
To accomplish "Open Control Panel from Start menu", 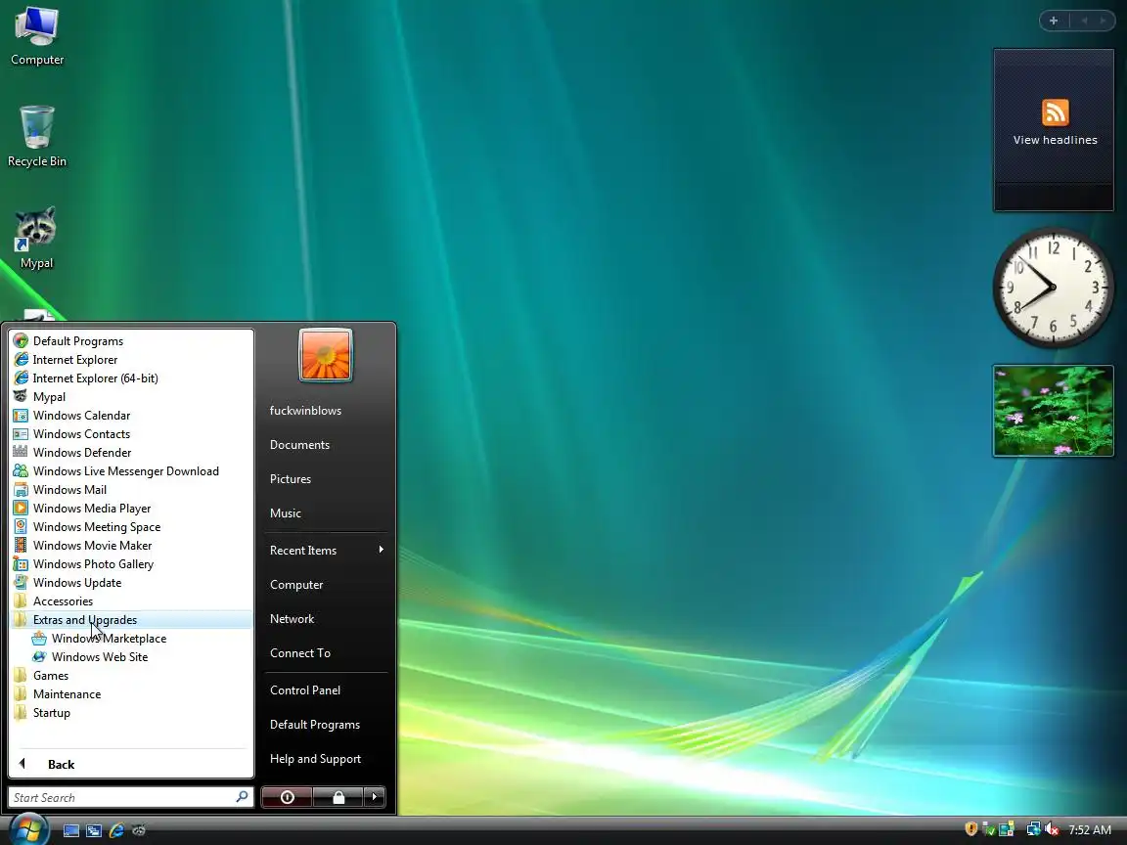I will 326,690.
